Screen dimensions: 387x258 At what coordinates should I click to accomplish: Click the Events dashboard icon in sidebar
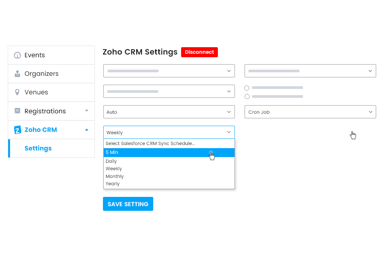click(17, 55)
